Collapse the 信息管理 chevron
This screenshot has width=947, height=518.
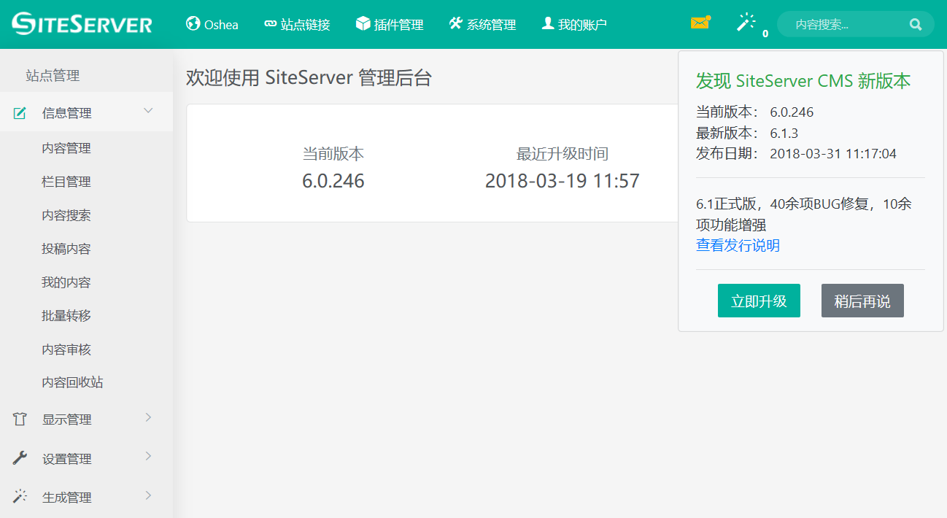click(x=149, y=111)
